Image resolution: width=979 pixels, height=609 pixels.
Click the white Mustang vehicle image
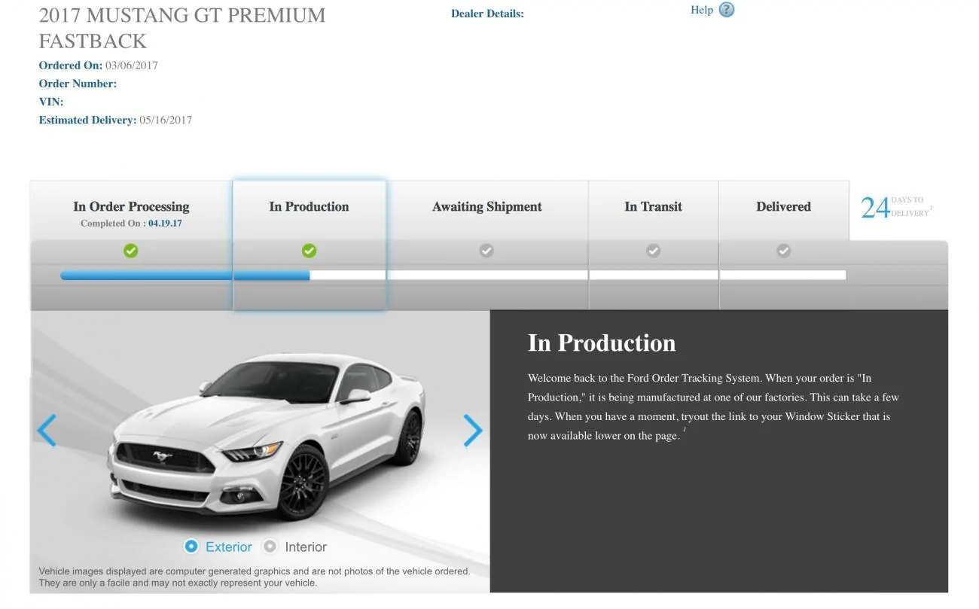coord(267,435)
